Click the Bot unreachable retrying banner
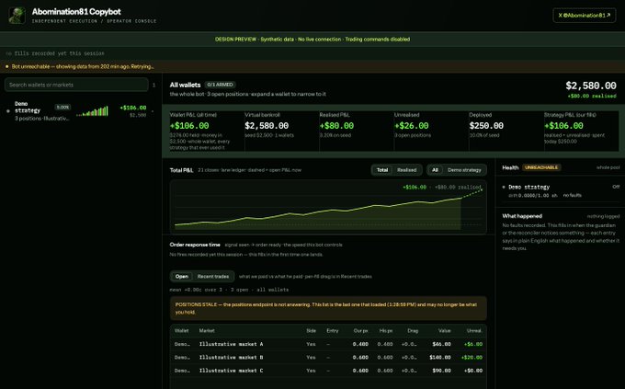This screenshot has width=625, height=389. tap(312, 66)
